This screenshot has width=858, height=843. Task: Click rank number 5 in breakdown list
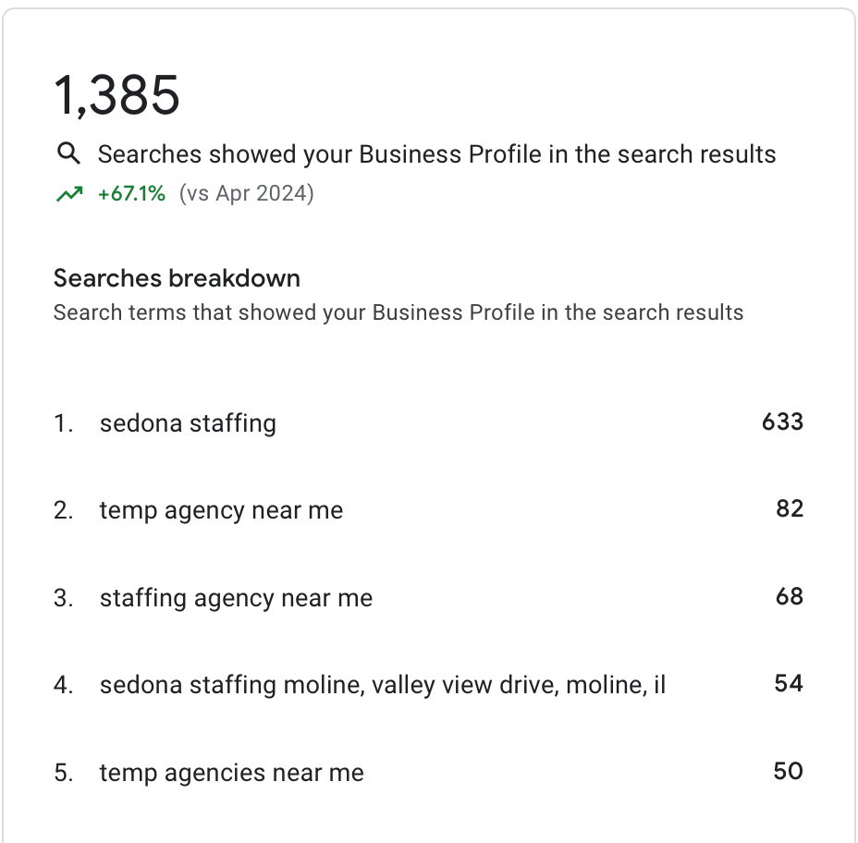(x=63, y=773)
